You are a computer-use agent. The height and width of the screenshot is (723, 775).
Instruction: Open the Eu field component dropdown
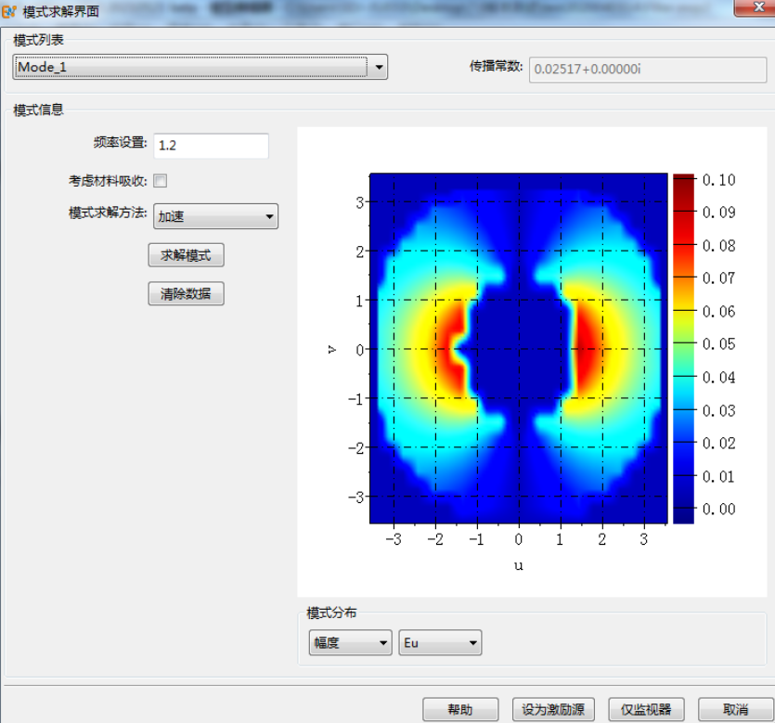pyautogui.click(x=440, y=642)
